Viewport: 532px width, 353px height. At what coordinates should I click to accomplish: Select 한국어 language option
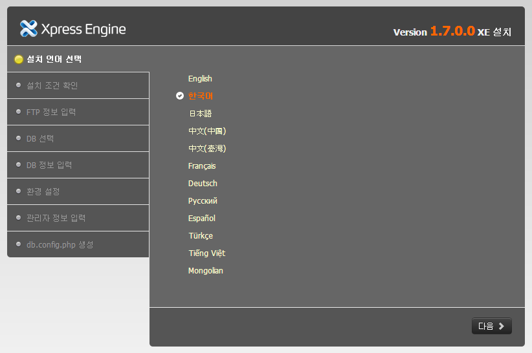pyautogui.click(x=200, y=96)
